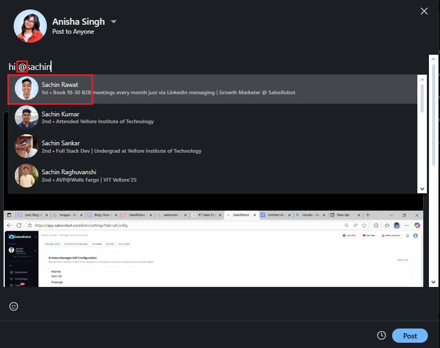Click the favorites star icon in the attached screenshot
440x348 pixels.
point(364,225)
